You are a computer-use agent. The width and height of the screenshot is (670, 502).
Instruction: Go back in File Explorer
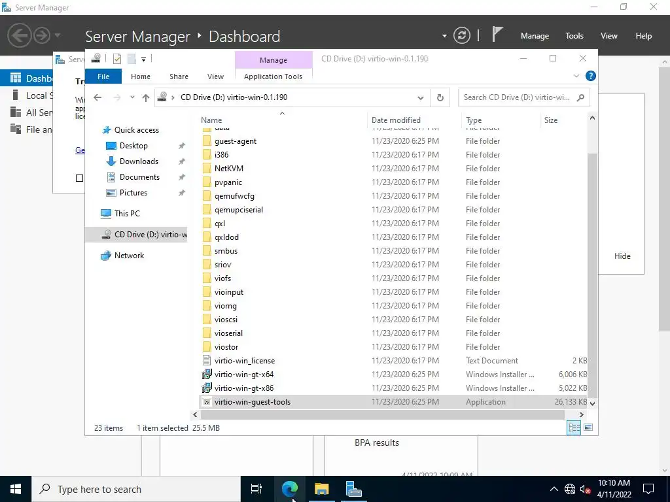(x=97, y=97)
